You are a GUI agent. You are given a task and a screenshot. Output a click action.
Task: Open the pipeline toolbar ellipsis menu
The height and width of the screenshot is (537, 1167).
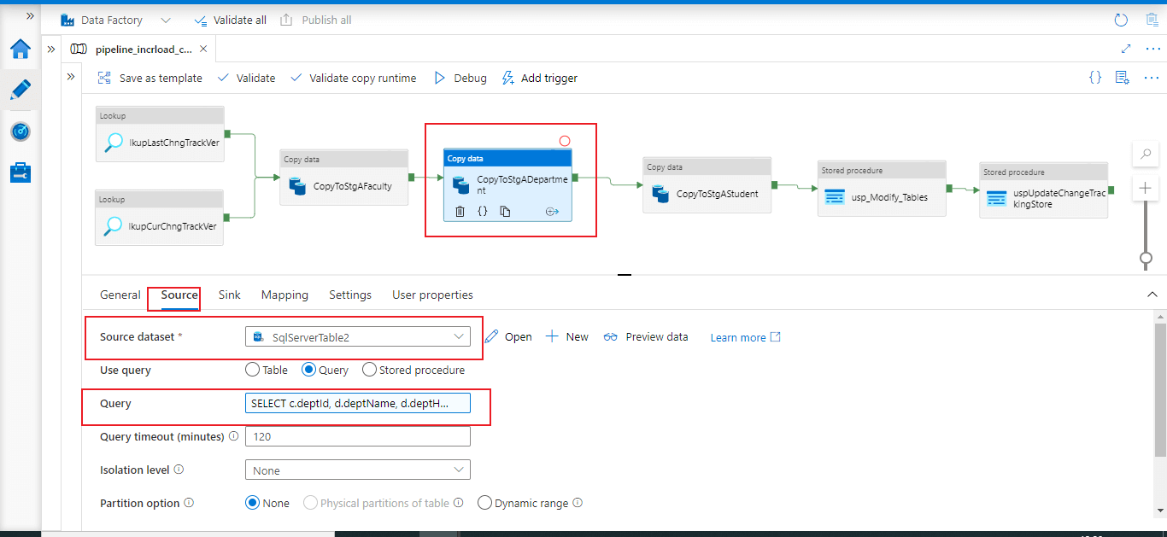(1152, 77)
